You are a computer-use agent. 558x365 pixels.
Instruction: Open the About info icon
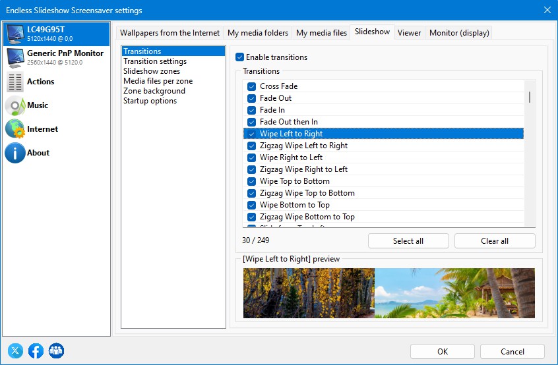pos(15,153)
